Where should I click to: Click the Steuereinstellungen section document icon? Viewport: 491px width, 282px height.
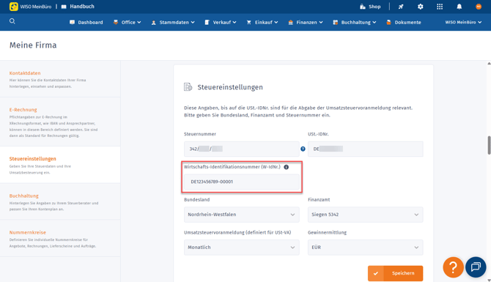pyautogui.click(x=188, y=87)
